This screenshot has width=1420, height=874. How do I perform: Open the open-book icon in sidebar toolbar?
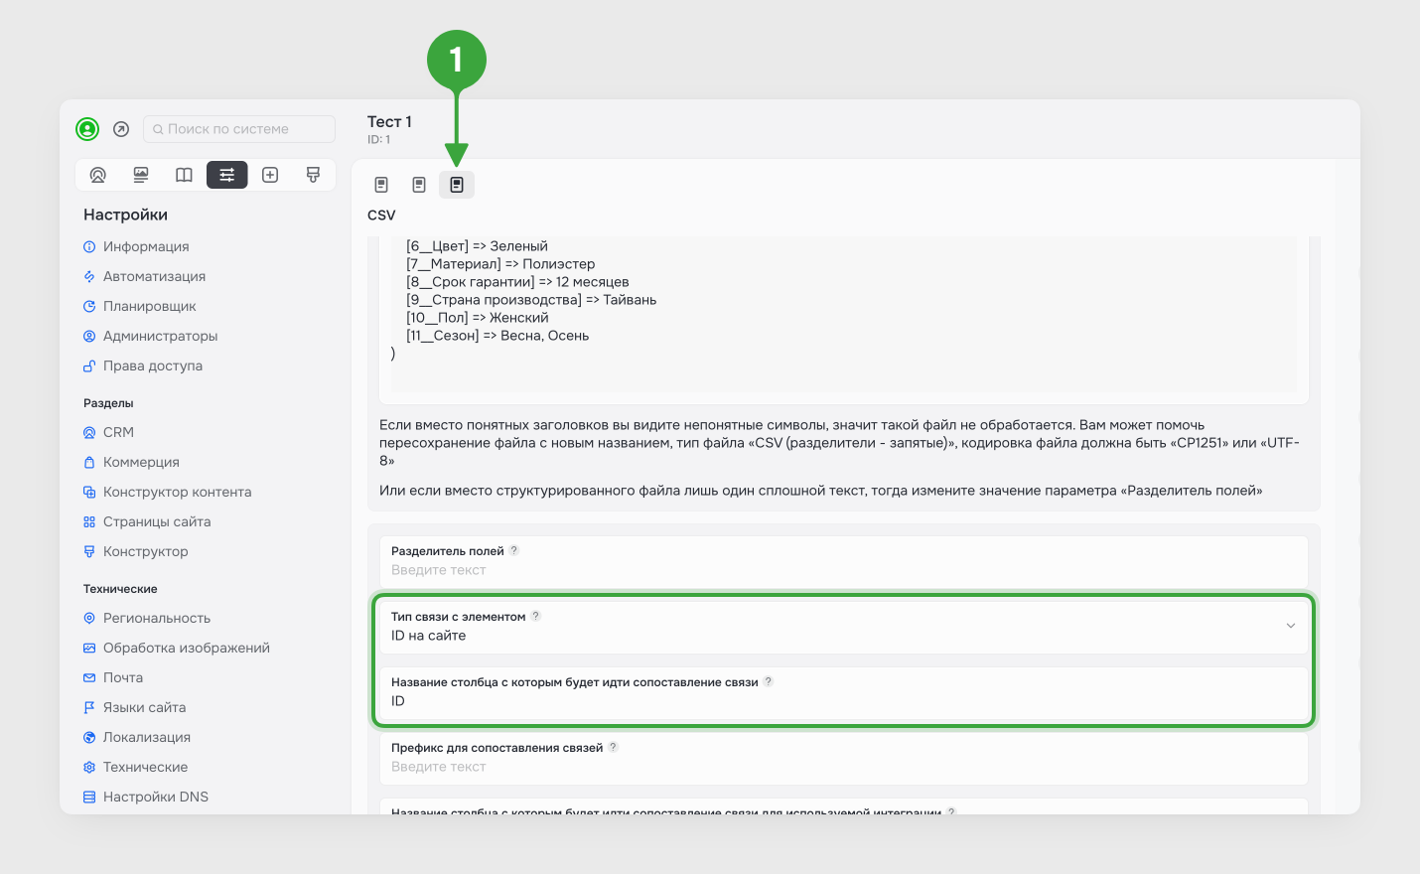pos(184,175)
